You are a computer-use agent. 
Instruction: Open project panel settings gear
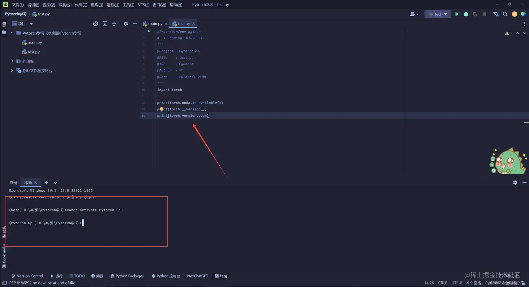126,24
